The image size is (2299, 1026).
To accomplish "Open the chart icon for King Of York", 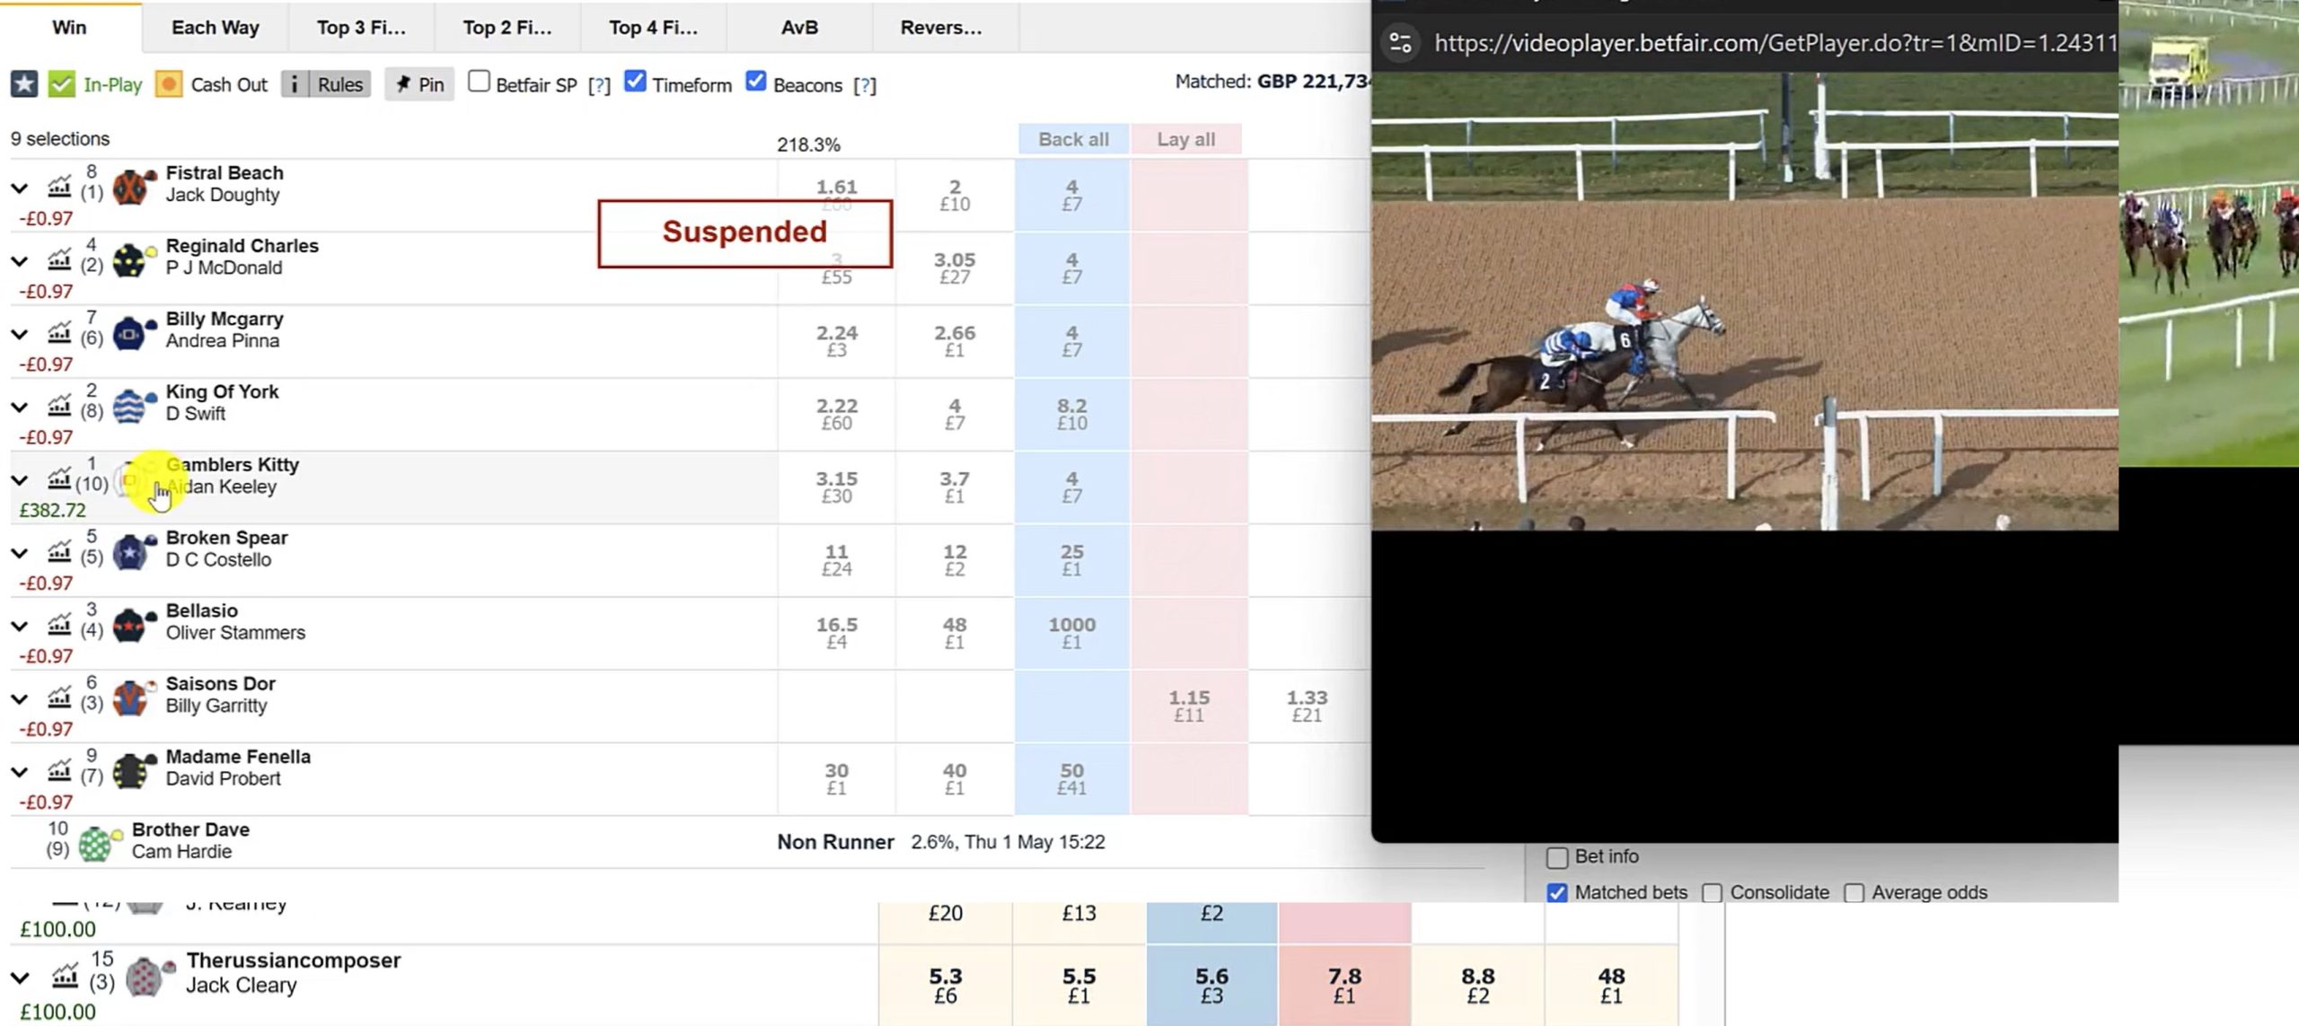I will coord(59,406).
